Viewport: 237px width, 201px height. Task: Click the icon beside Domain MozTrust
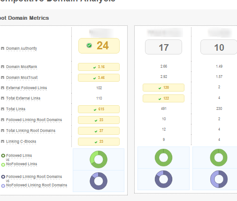(x=2, y=77)
